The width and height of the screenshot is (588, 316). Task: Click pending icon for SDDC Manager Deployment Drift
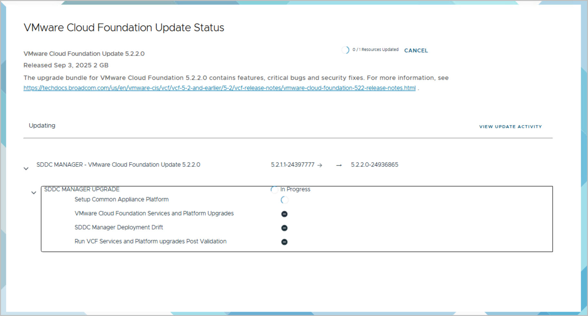point(284,228)
